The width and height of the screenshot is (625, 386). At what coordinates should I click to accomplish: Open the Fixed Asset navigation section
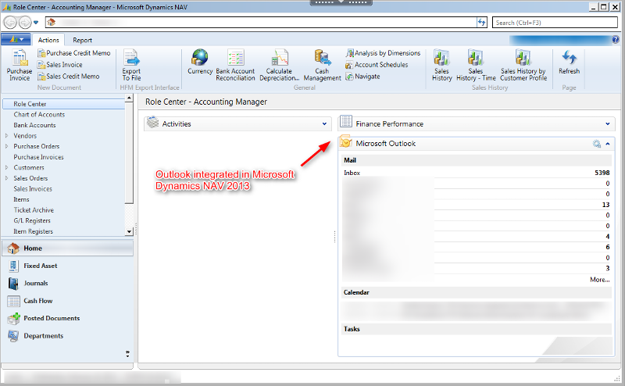click(x=67, y=266)
